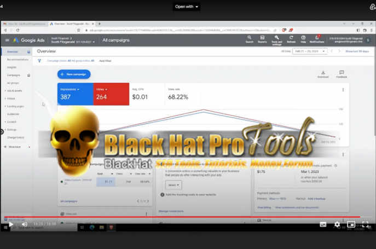Click the Windows Start button in taskbar
The image size is (376, 249).
tap(5, 228)
